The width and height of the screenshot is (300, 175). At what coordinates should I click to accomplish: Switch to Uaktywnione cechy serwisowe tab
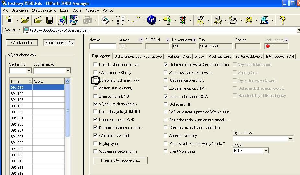(x=138, y=57)
